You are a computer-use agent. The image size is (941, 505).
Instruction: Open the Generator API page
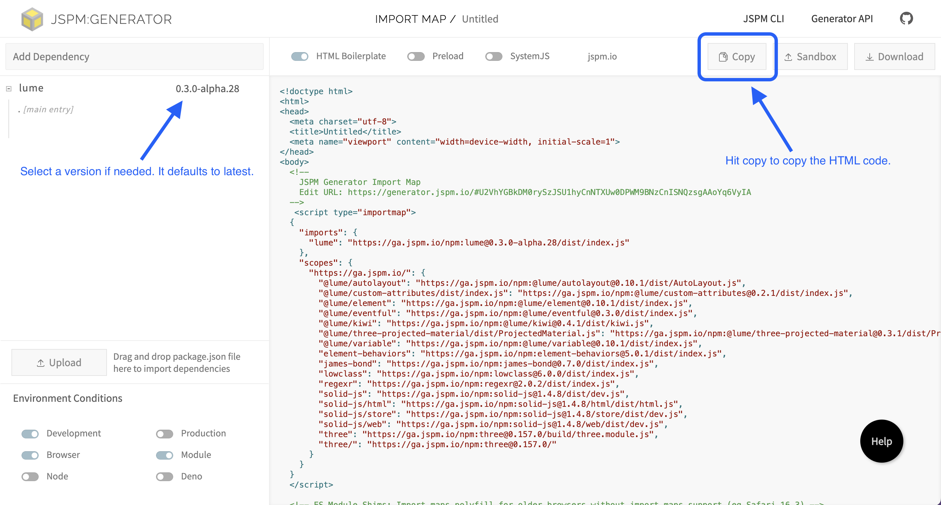842,18
